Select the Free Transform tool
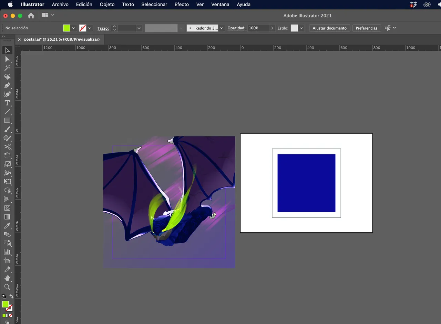441x324 pixels. click(x=7, y=182)
